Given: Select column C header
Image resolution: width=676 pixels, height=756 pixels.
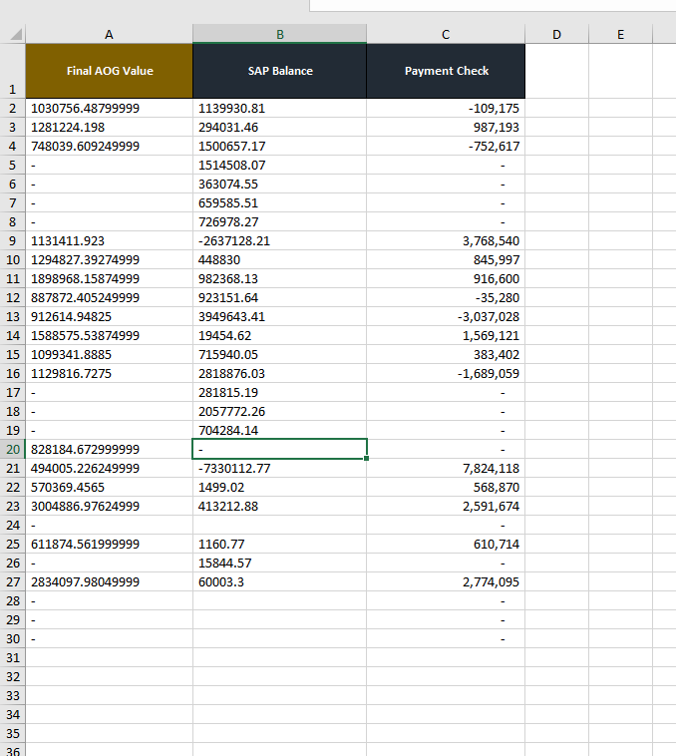Looking at the screenshot, I should tap(446, 34).
